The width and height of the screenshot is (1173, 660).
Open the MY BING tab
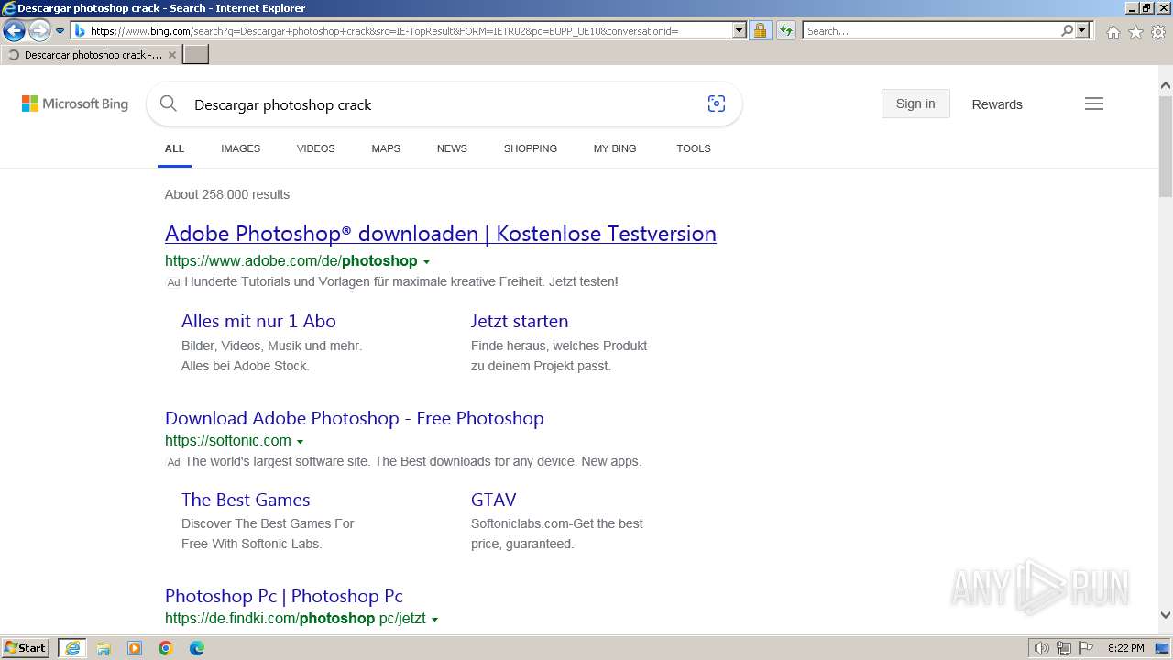[x=615, y=148]
